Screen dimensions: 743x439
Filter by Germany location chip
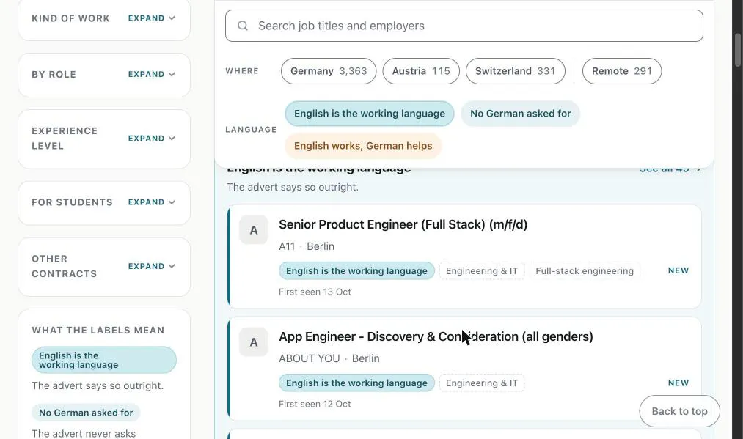click(329, 71)
